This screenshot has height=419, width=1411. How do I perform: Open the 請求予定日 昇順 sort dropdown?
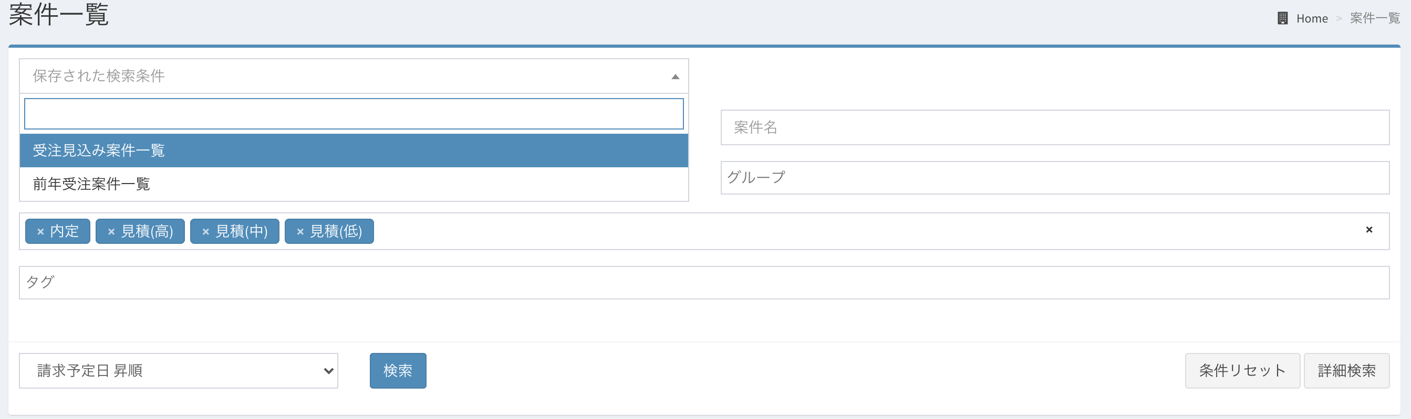178,371
